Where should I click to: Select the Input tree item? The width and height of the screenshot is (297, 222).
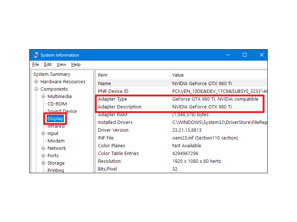(53, 134)
